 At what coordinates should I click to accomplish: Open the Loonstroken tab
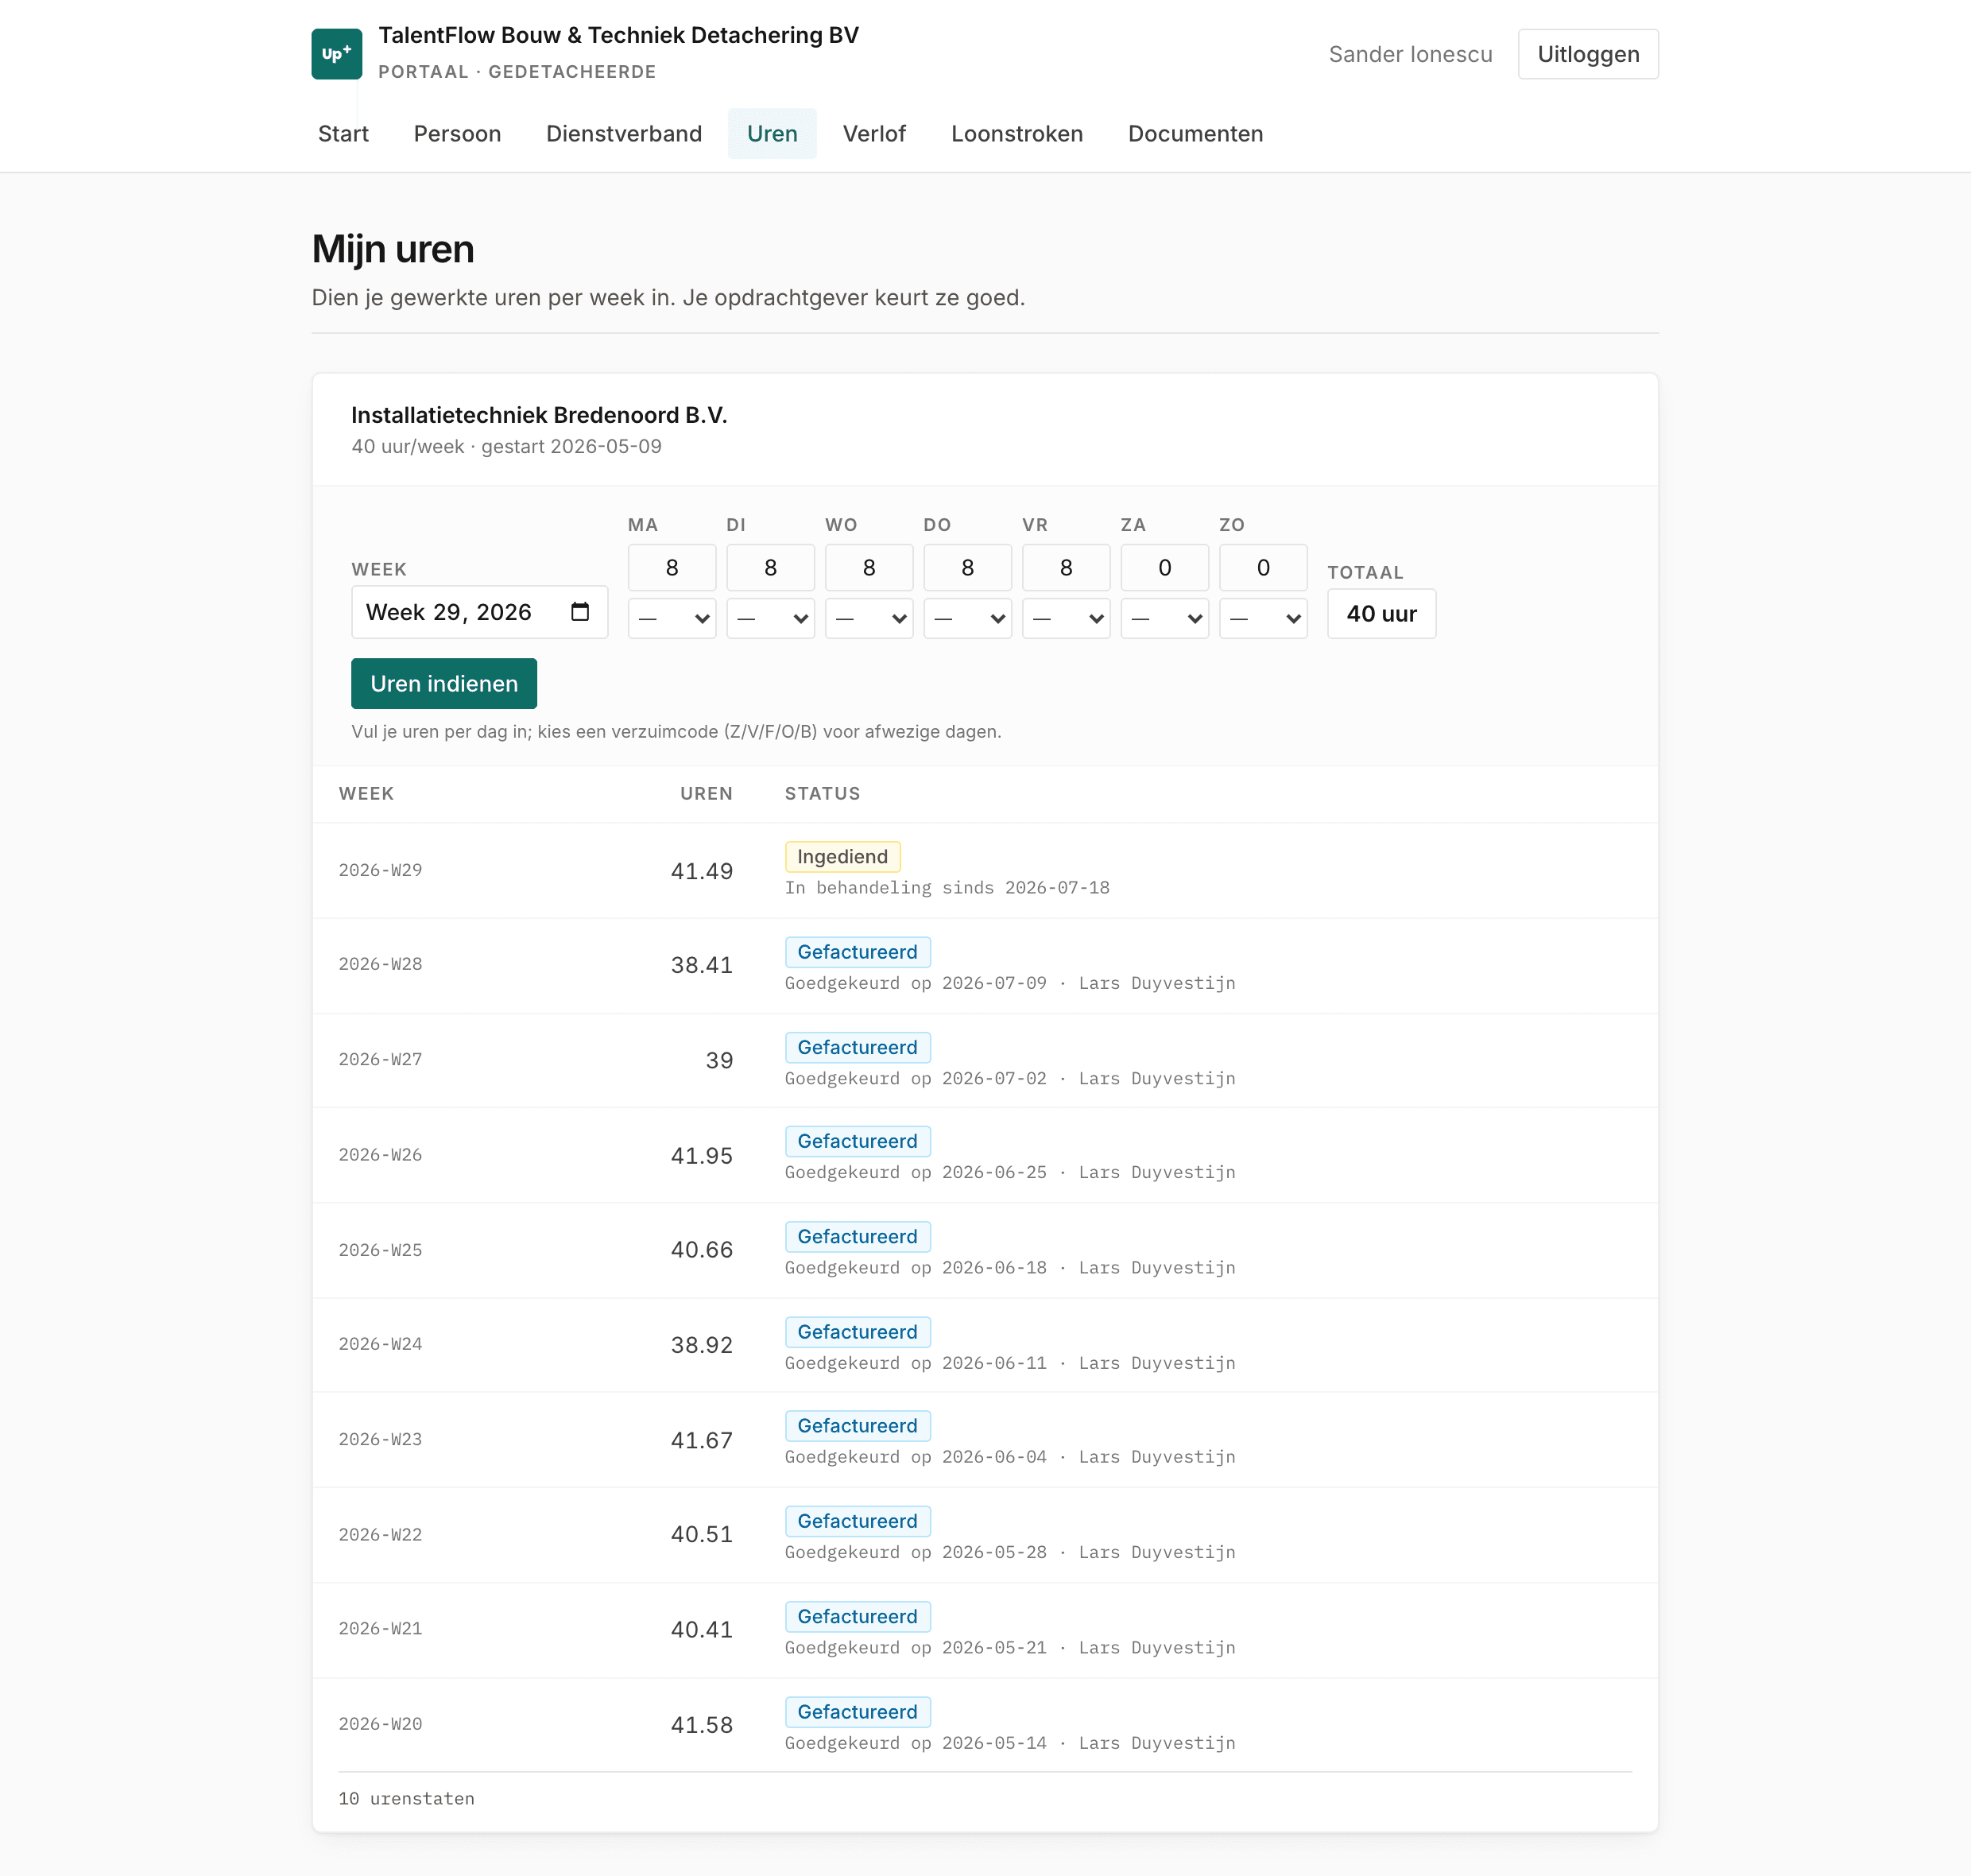pos(1017,134)
